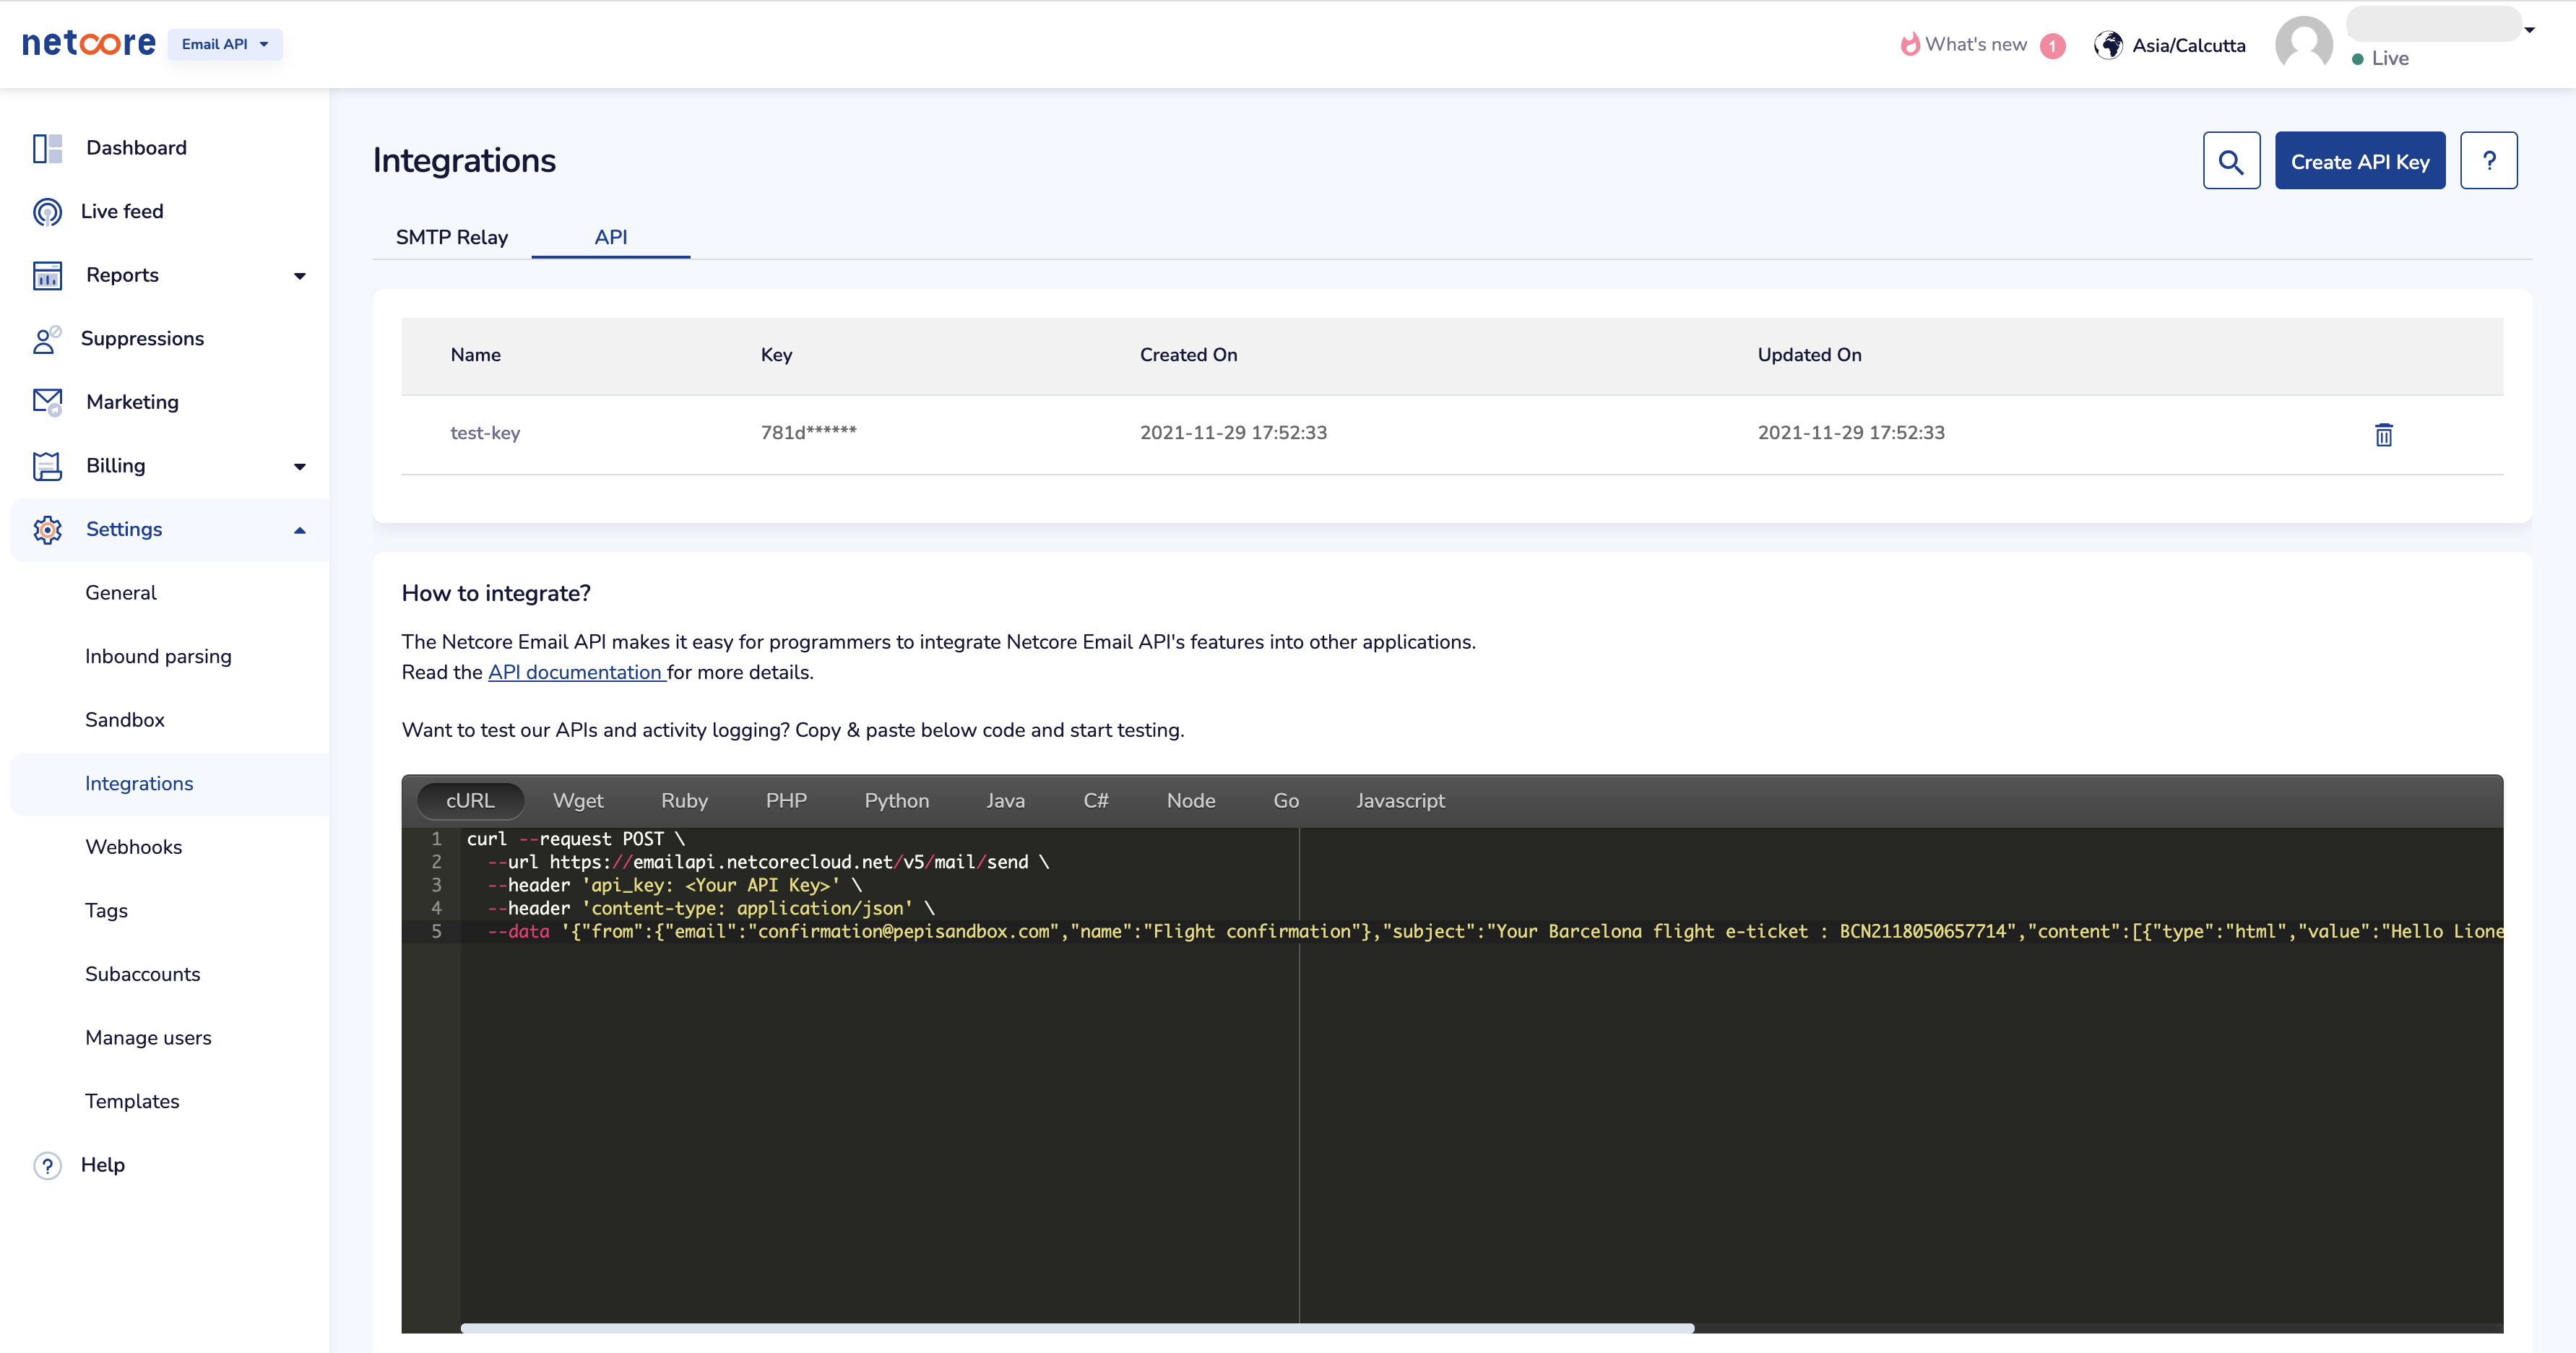Image resolution: width=2576 pixels, height=1353 pixels.
Task: Switch code sample to PHP
Action: pyautogui.click(x=786, y=801)
